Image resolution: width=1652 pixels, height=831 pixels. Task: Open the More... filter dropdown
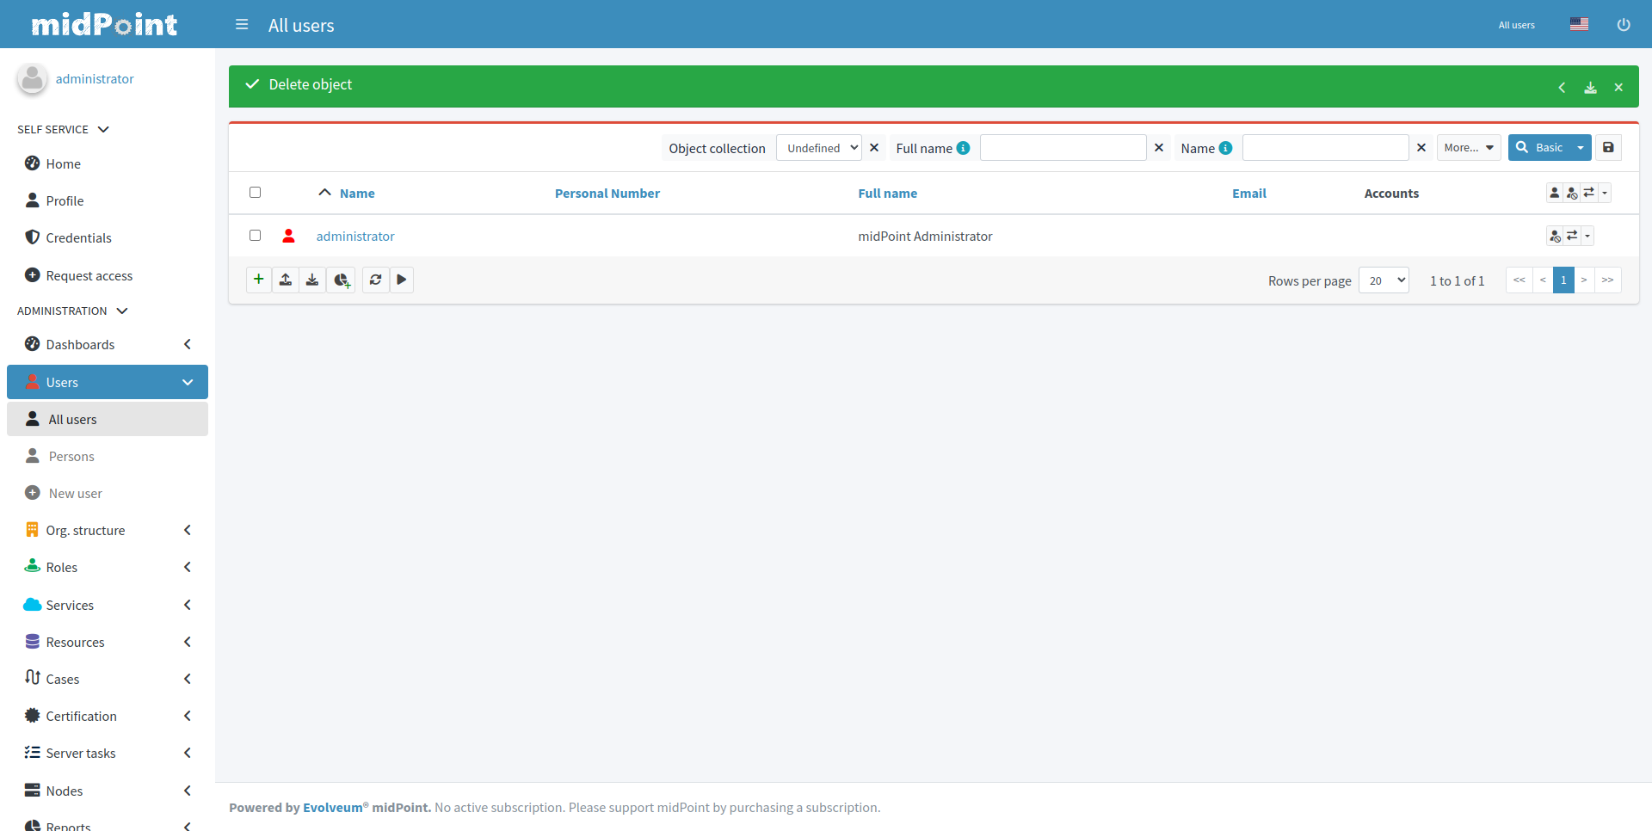point(1469,148)
